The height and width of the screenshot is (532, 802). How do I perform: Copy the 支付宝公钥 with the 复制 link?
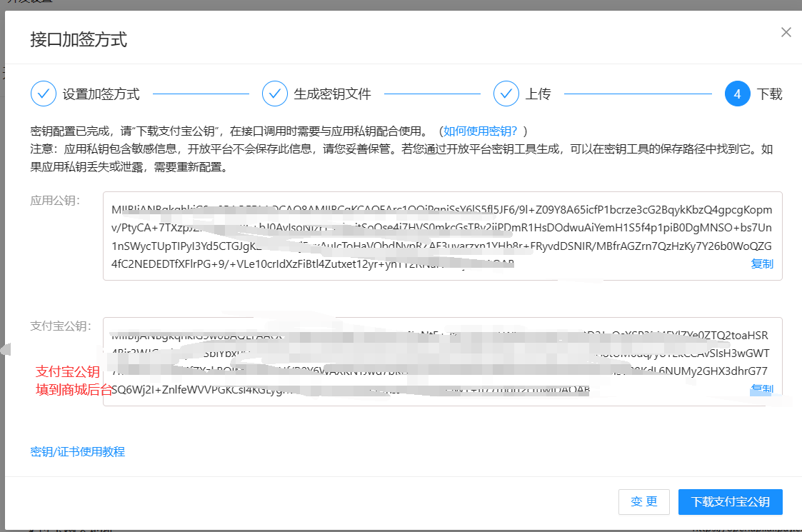(x=761, y=388)
